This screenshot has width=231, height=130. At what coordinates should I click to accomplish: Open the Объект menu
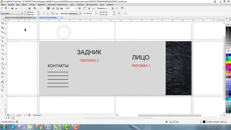click(32, 5)
